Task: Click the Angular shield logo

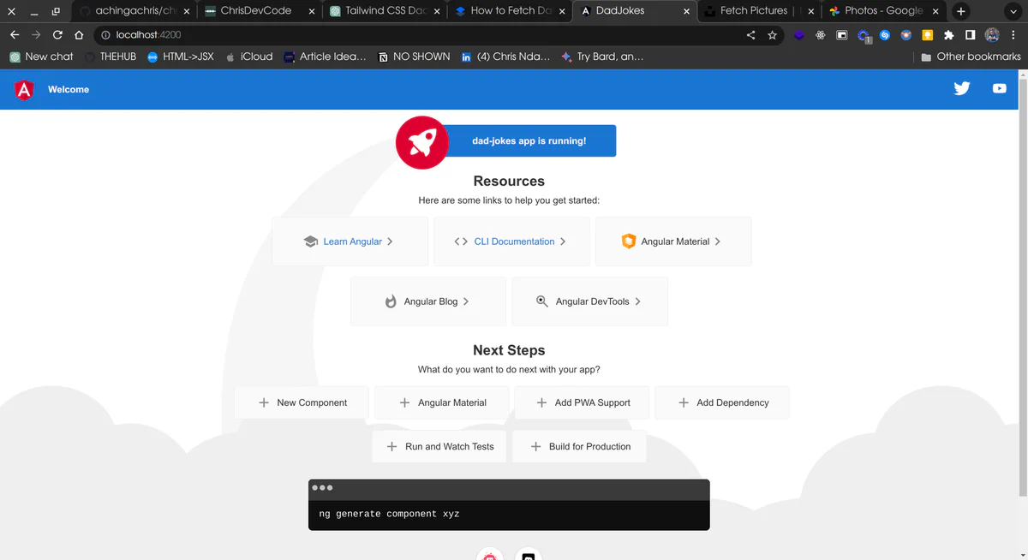Action: click(24, 89)
